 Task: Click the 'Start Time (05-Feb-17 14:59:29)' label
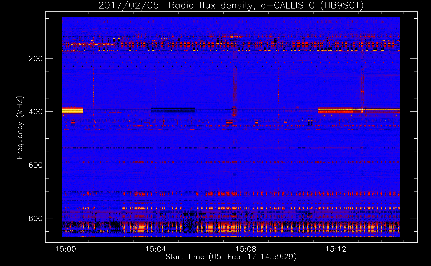(x=231, y=257)
